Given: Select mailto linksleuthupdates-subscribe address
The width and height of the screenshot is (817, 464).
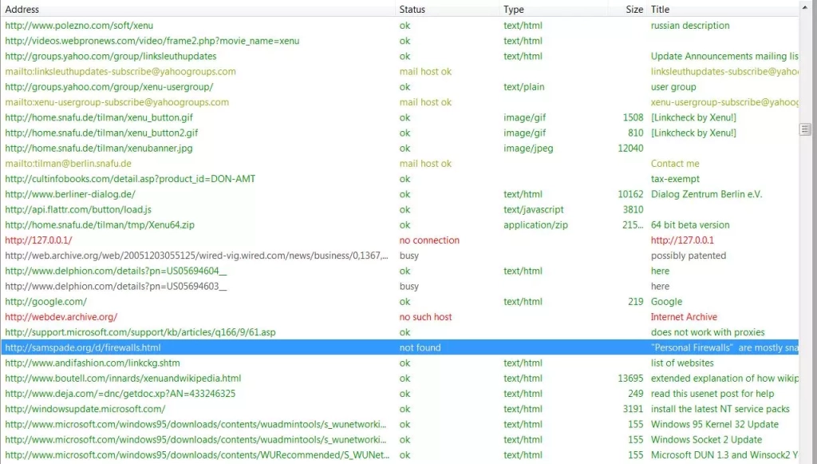Looking at the screenshot, I should click(120, 71).
